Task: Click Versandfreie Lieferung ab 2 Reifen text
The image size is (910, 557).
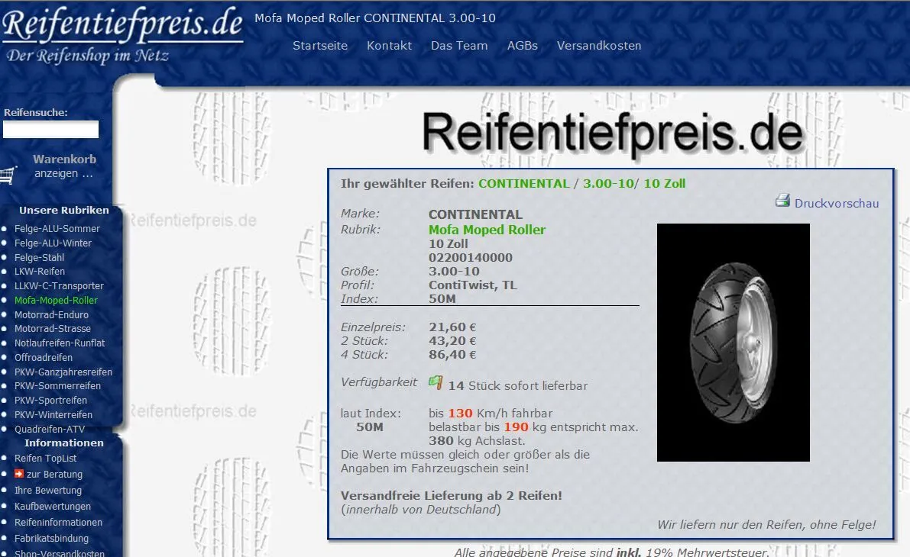Action: (451, 495)
